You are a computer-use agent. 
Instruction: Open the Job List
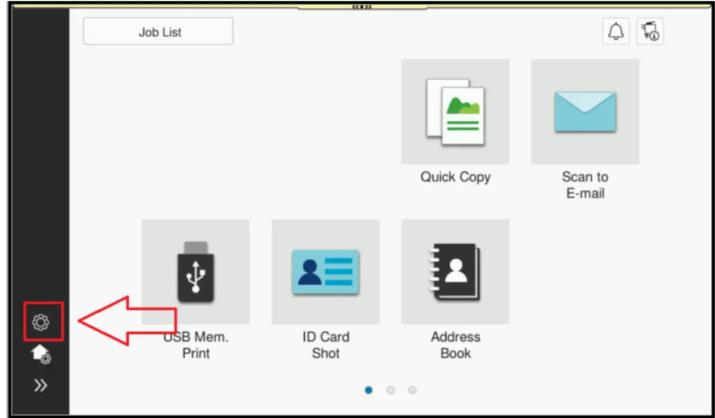point(158,32)
